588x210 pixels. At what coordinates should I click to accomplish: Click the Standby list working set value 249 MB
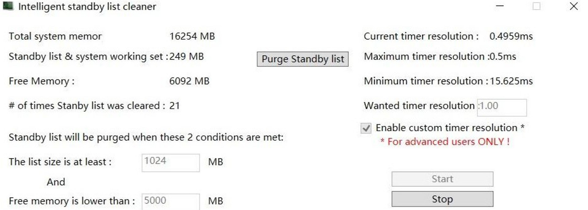point(186,56)
